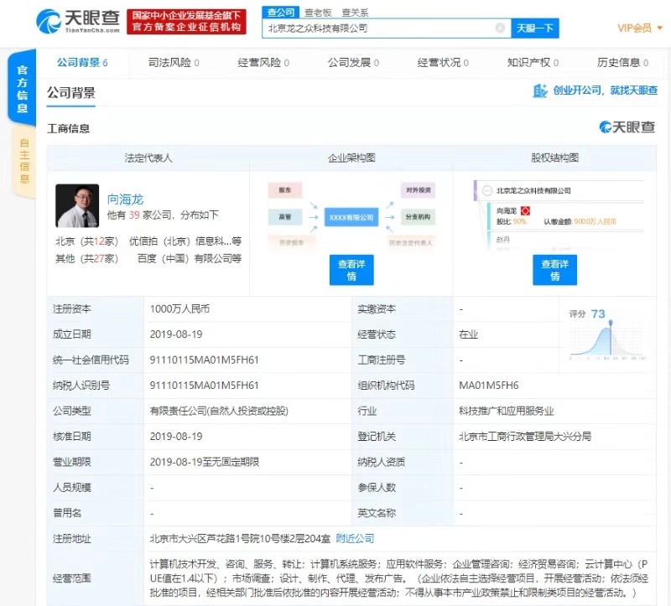Clear the search box with the X icon

500,28
